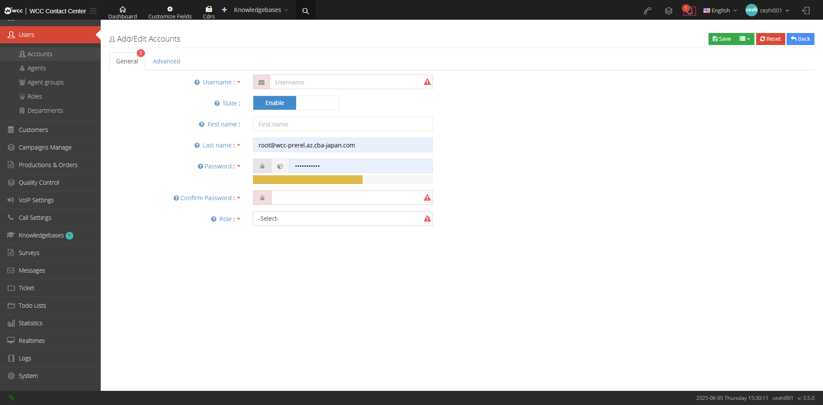Viewport: 823px width, 405px height.
Task: Open Surveys in sidebar
Action: tap(50, 253)
